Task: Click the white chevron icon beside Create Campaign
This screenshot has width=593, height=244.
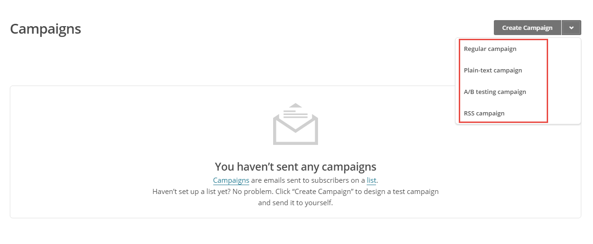Action: (571, 28)
